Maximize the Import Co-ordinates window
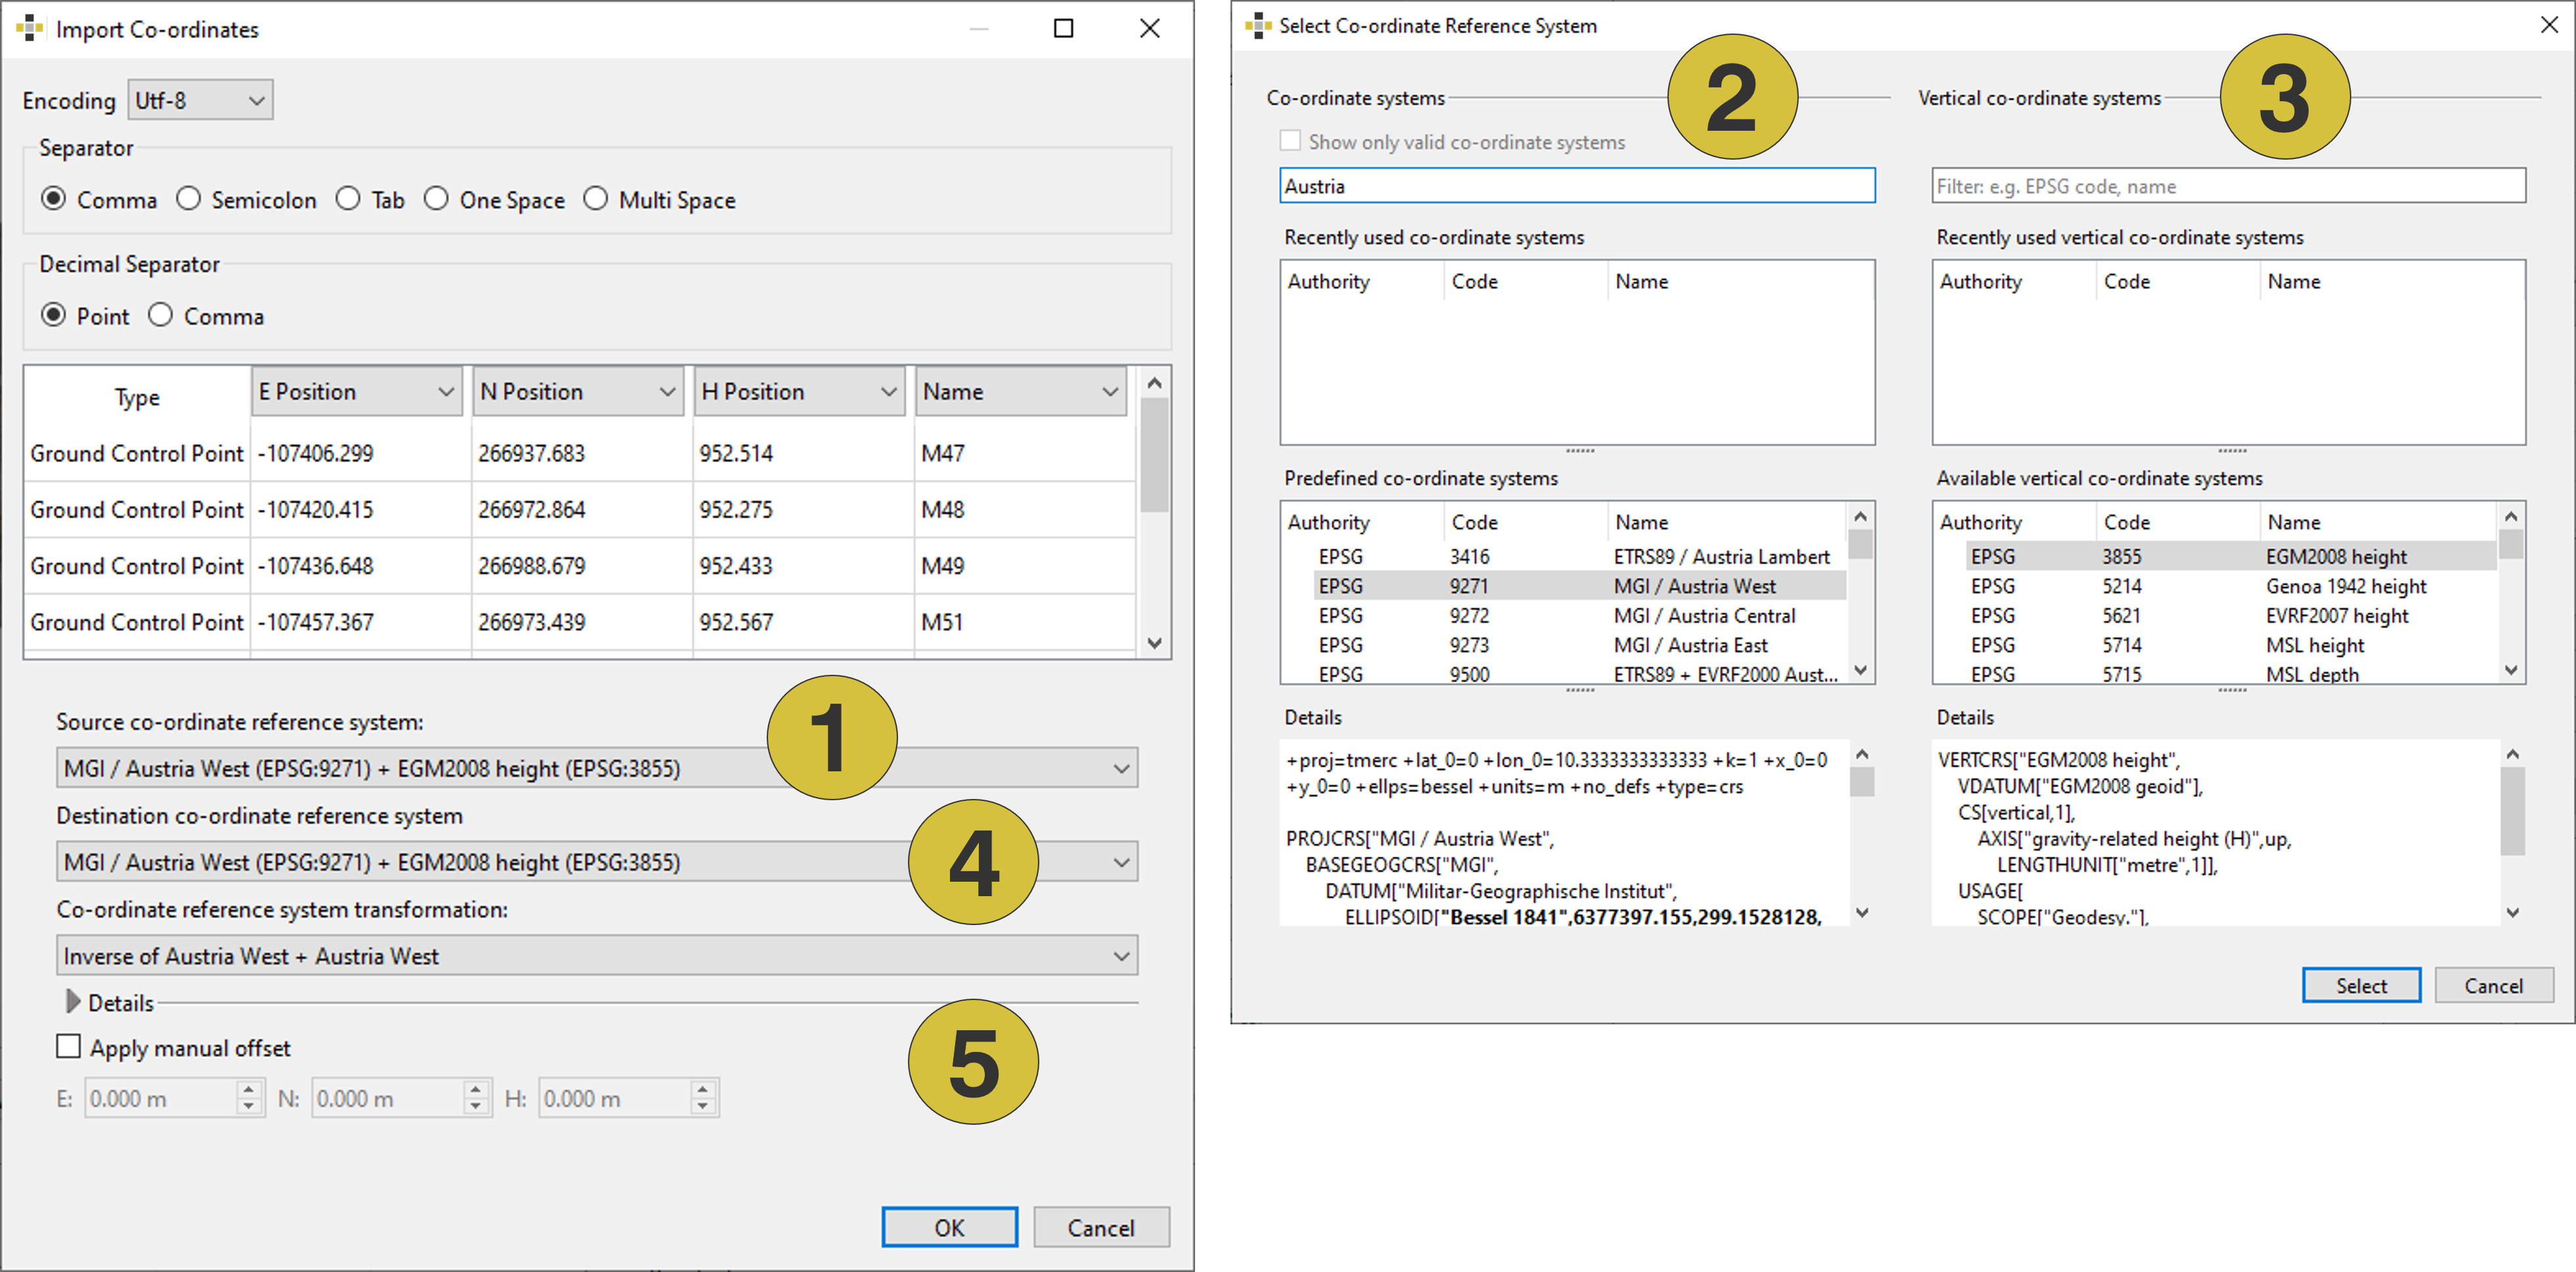This screenshot has height=1272, width=2576. tap(1064, 28)
